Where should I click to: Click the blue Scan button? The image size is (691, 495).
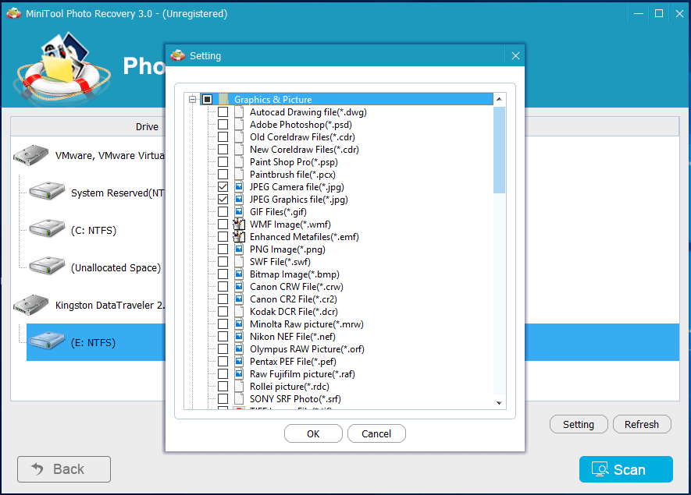[x=625, y=469]
